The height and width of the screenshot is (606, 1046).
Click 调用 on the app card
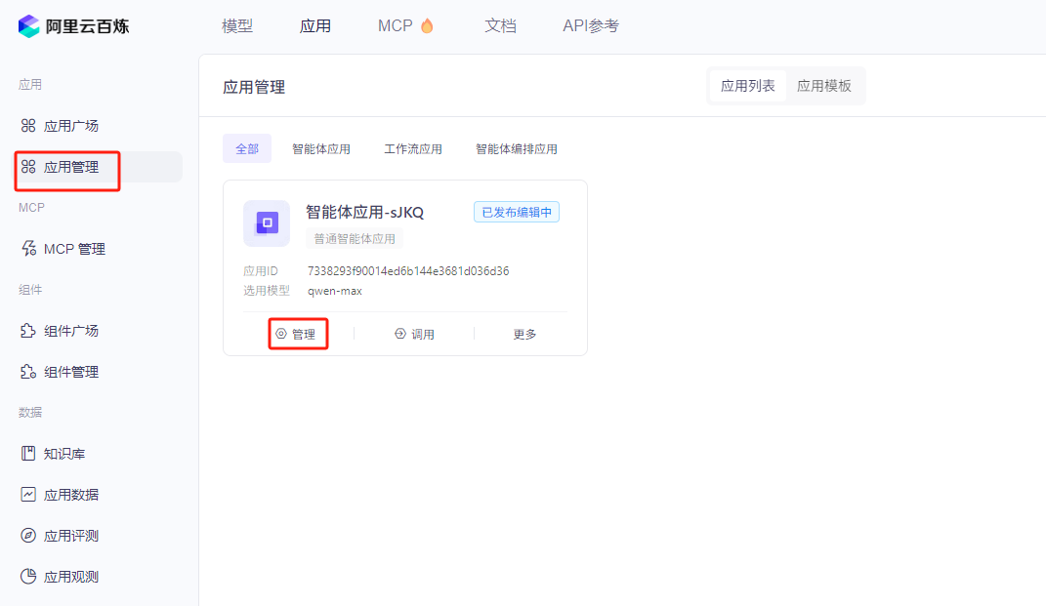(x=415, y=334)
